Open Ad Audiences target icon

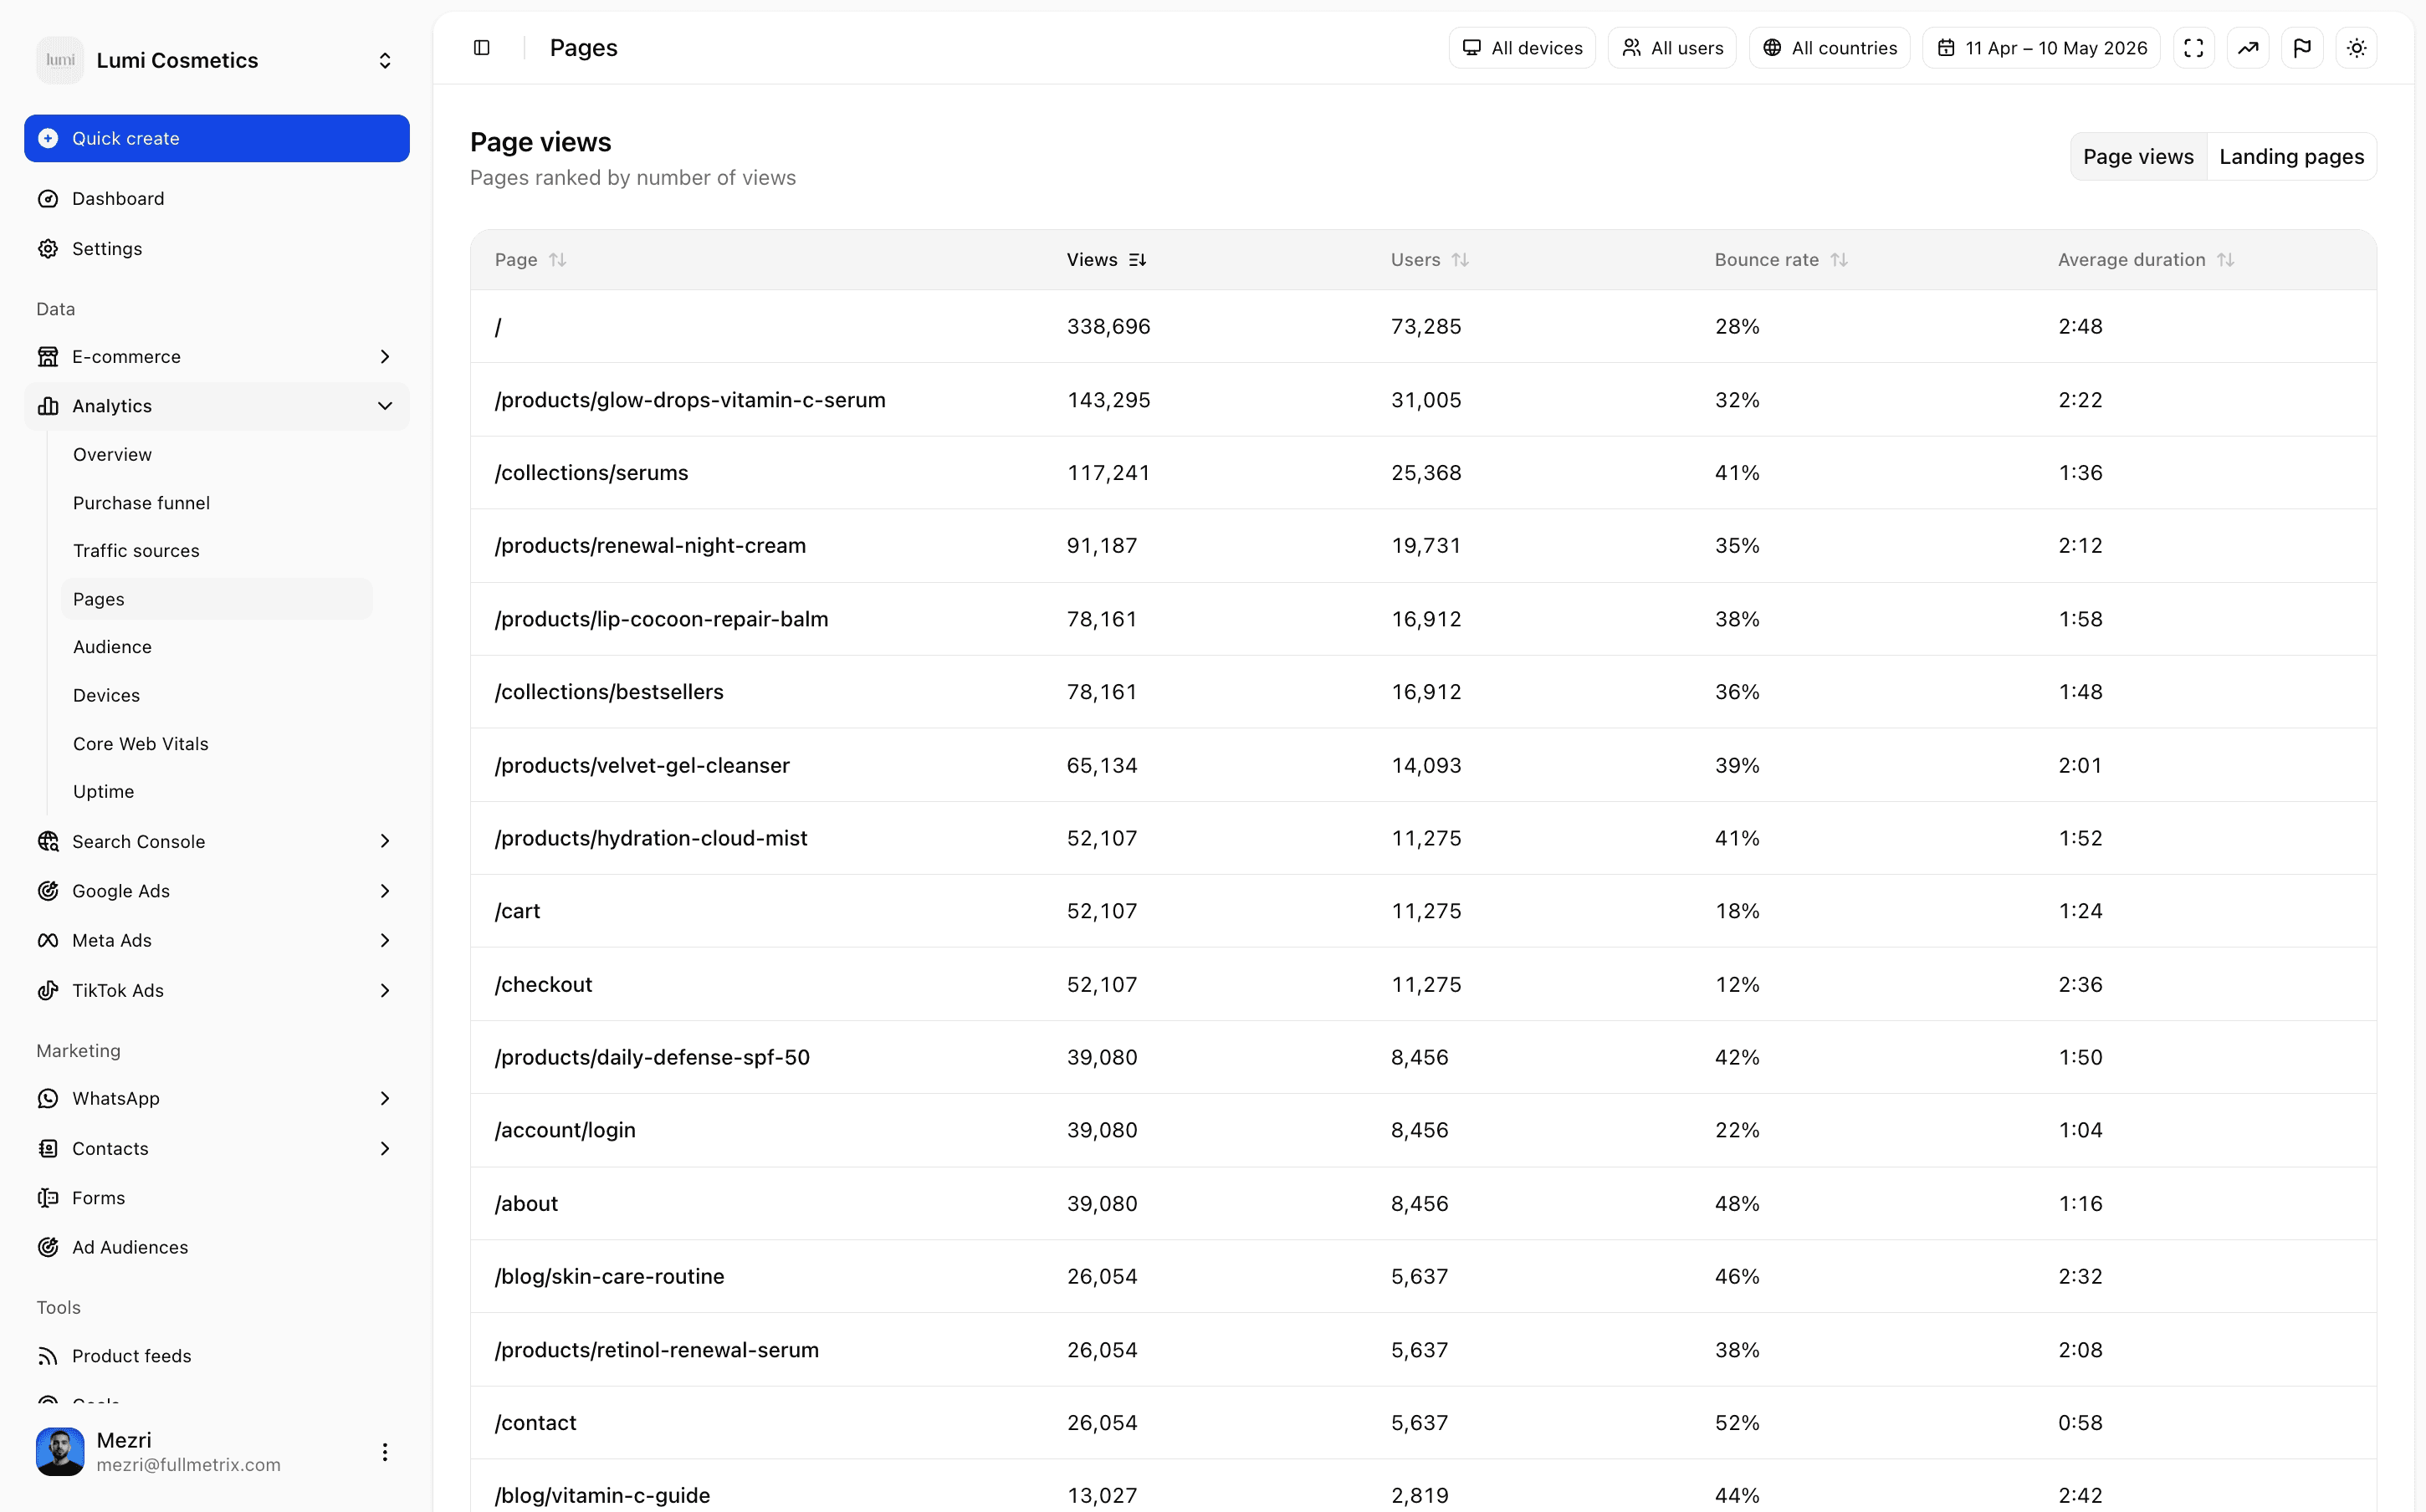point(48,1247)
